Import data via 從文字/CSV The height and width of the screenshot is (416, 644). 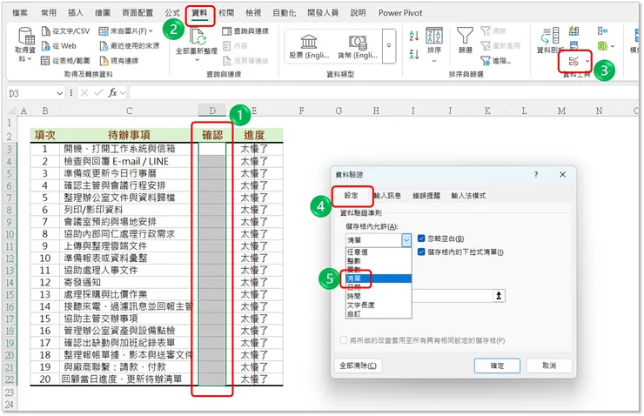click(x=66, y=31)
